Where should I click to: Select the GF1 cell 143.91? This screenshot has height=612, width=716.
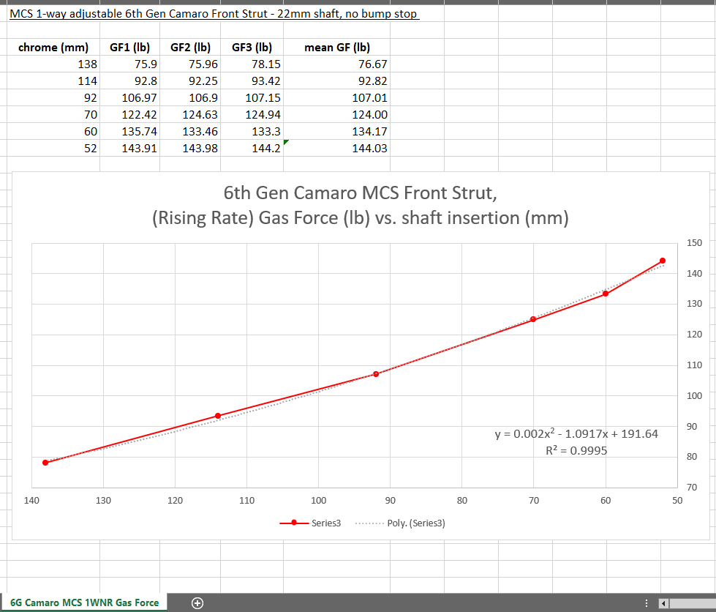(129, 148)
